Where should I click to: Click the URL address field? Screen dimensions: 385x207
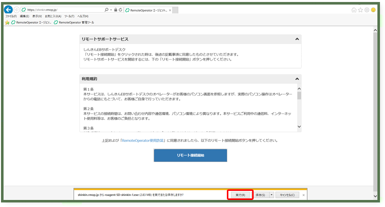pos(61,10)
